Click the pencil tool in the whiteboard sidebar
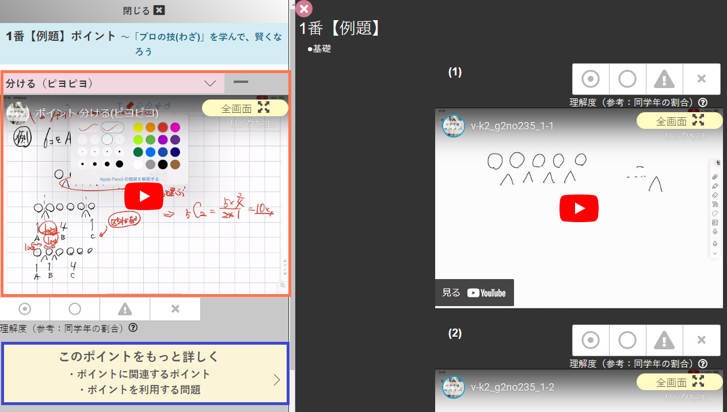Image resolution: width=727 pixels, height=412 pixels. [x=715, y=177]
